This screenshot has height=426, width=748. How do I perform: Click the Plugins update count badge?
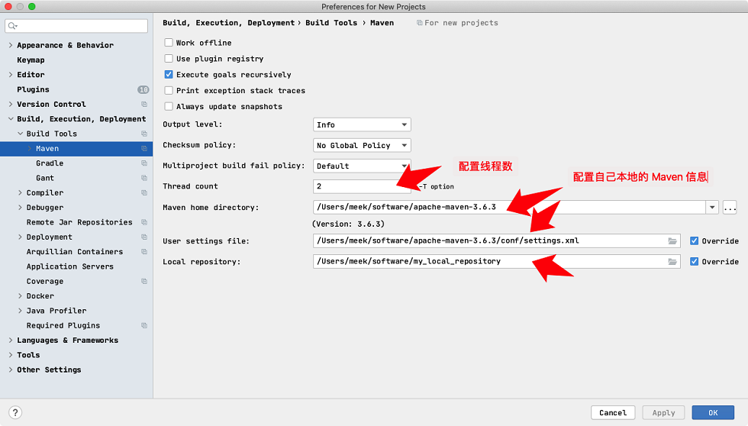pos(143,89)
